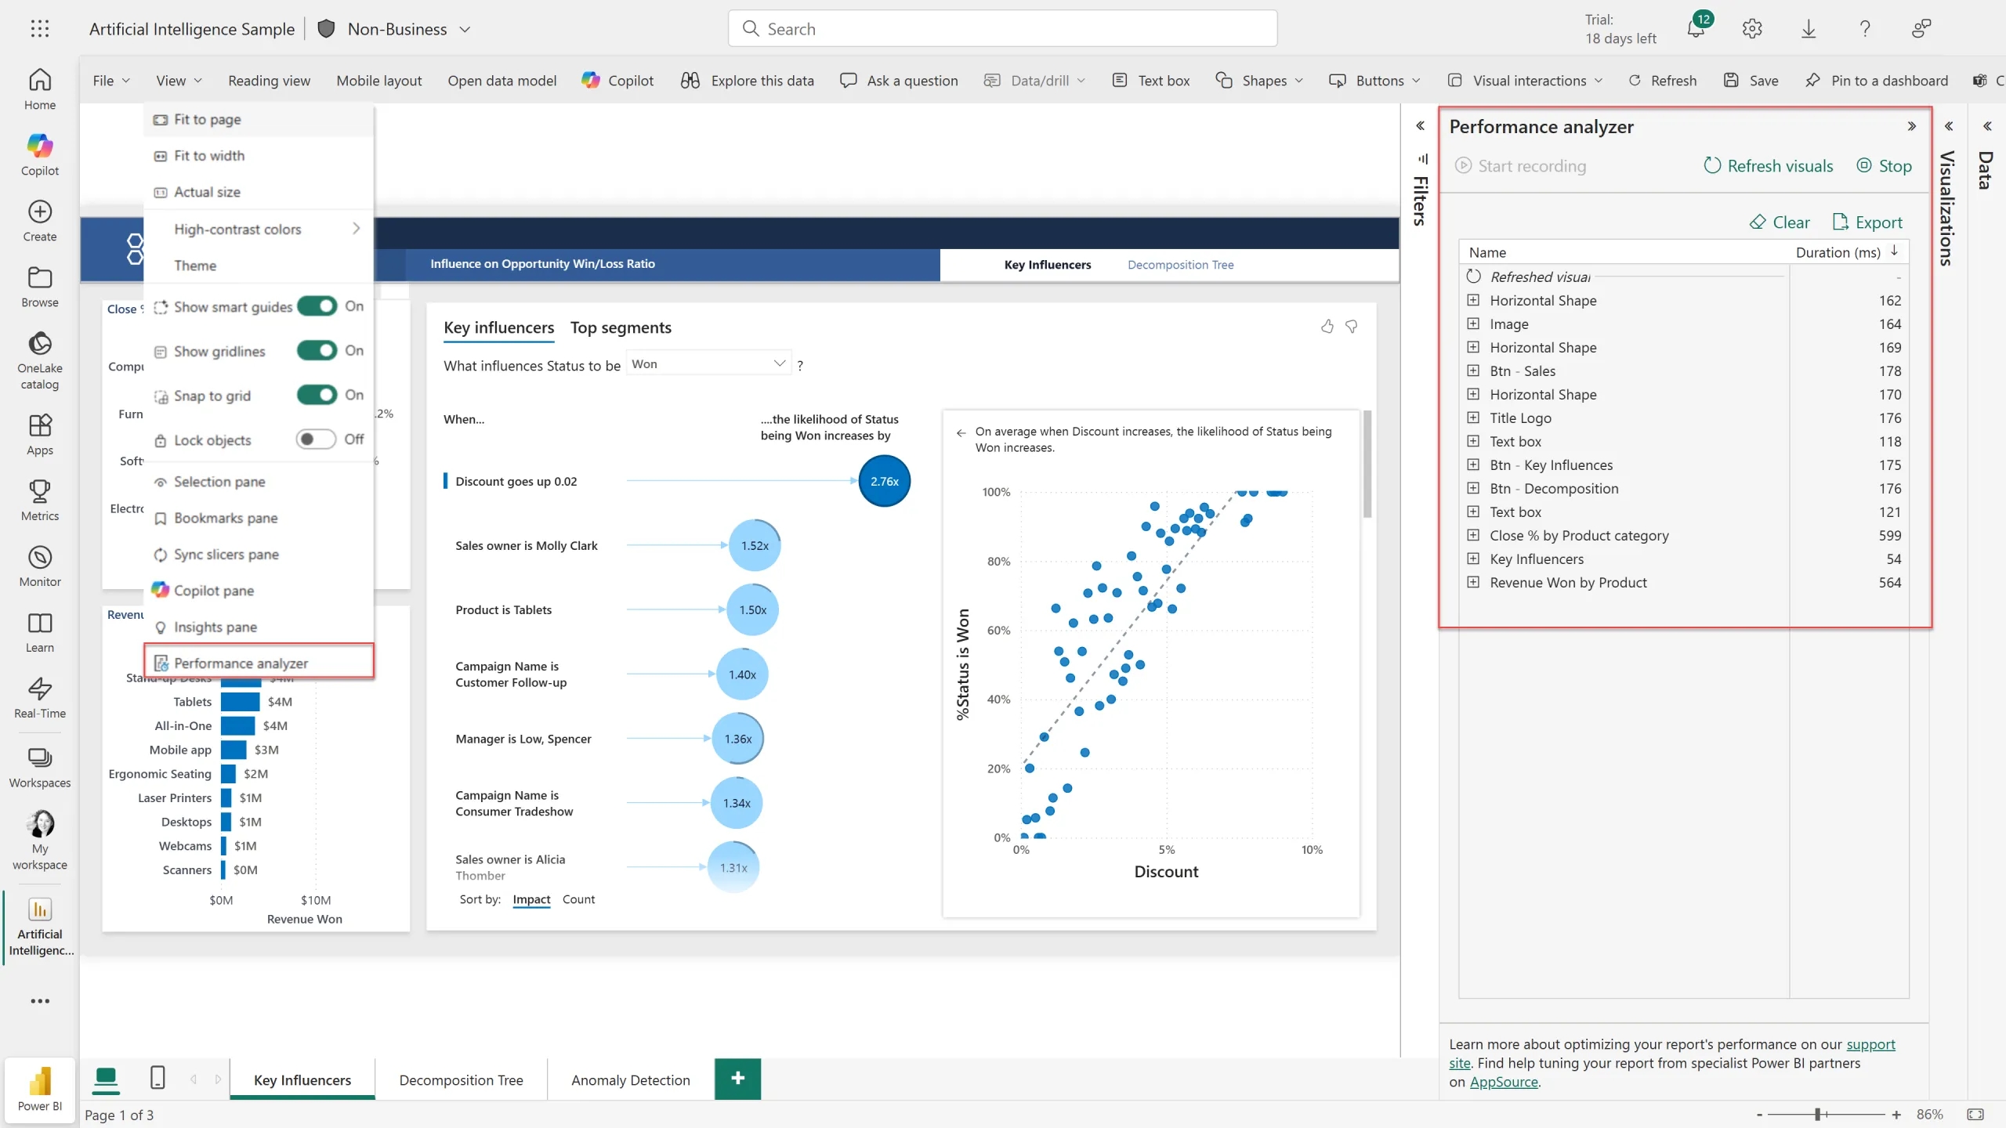2006x1128 pixels.
Task: Expand the Close % by Product category row
Action: click(x=1473, y=535)
